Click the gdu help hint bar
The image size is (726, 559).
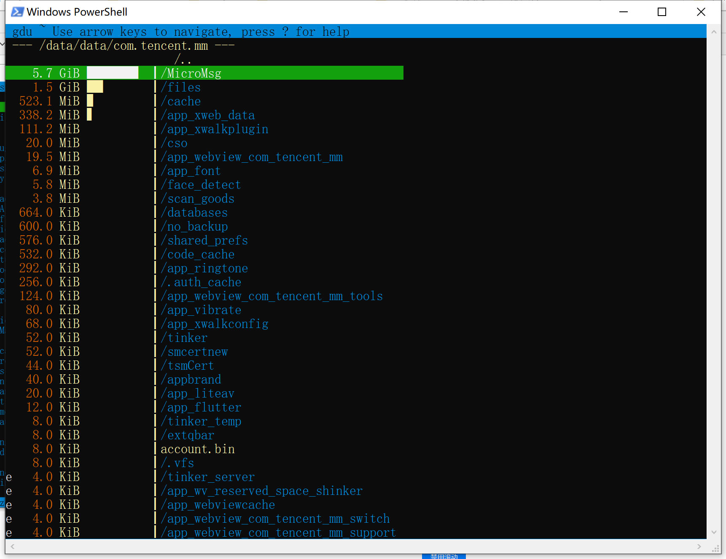[x=356, y=31]
